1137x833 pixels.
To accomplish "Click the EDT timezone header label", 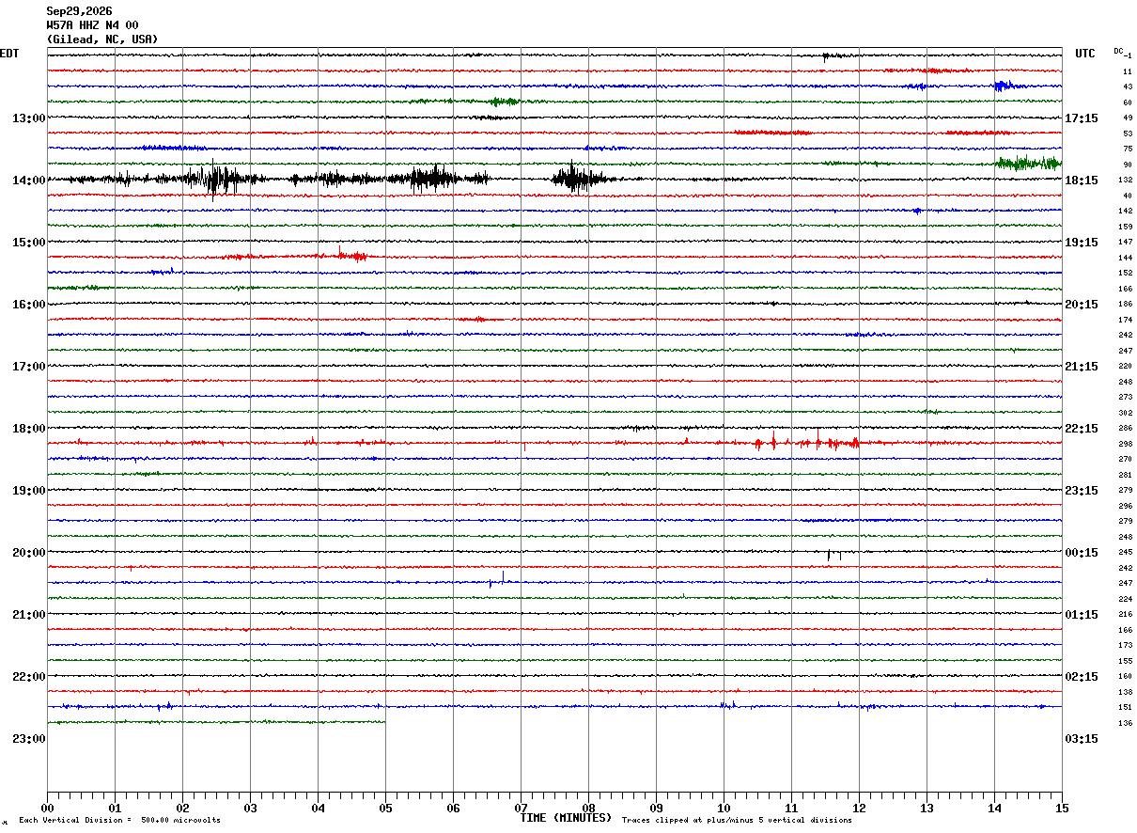I will coord(9,54).
